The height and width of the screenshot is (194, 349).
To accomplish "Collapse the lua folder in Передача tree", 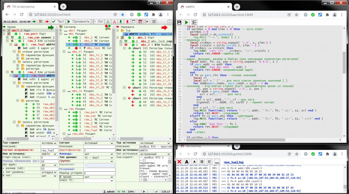I will coord(117,30).
